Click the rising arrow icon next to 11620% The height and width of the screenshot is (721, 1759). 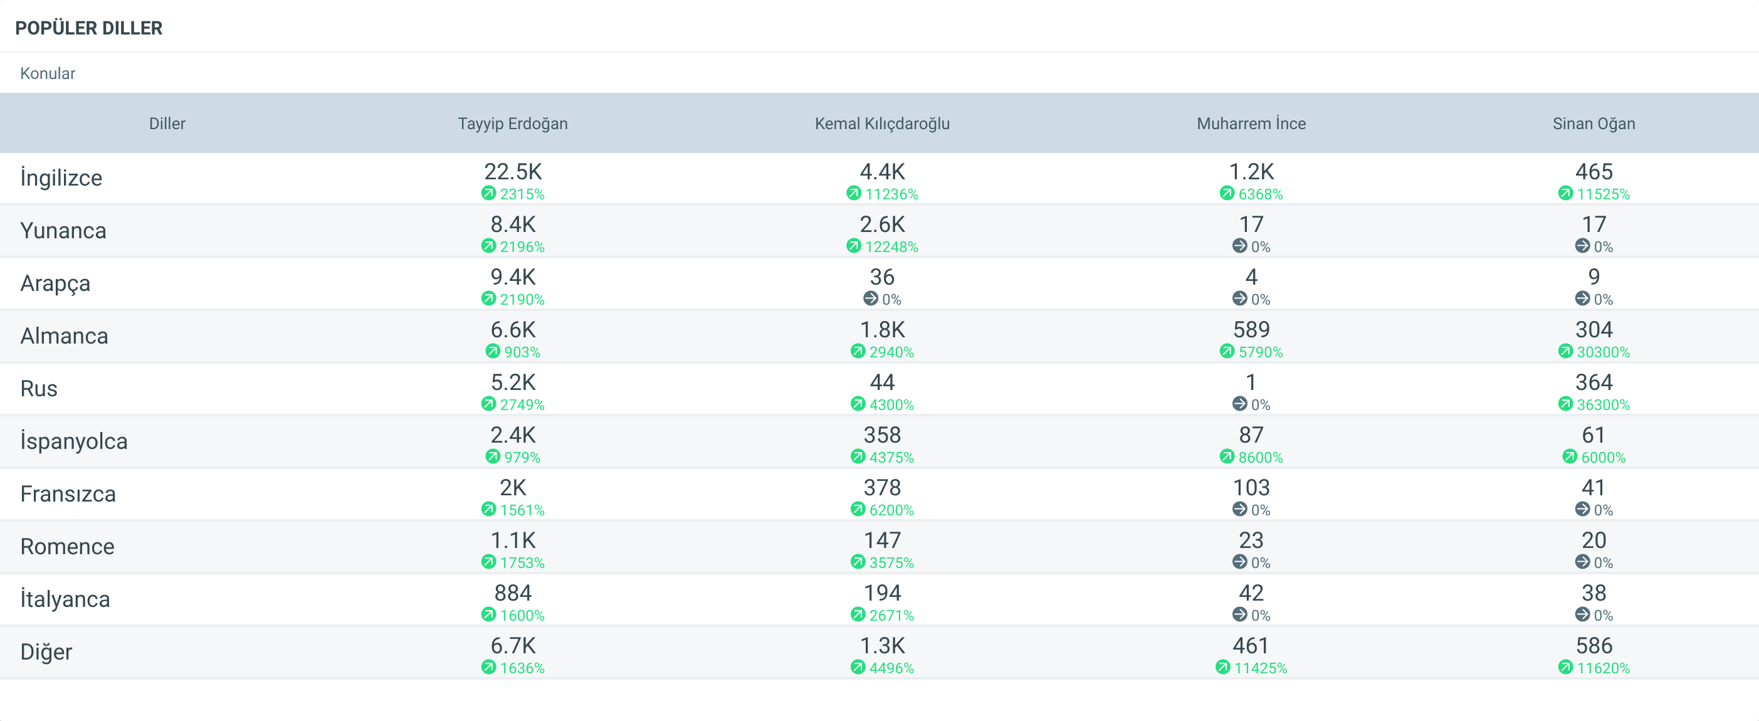point(1565,667)
